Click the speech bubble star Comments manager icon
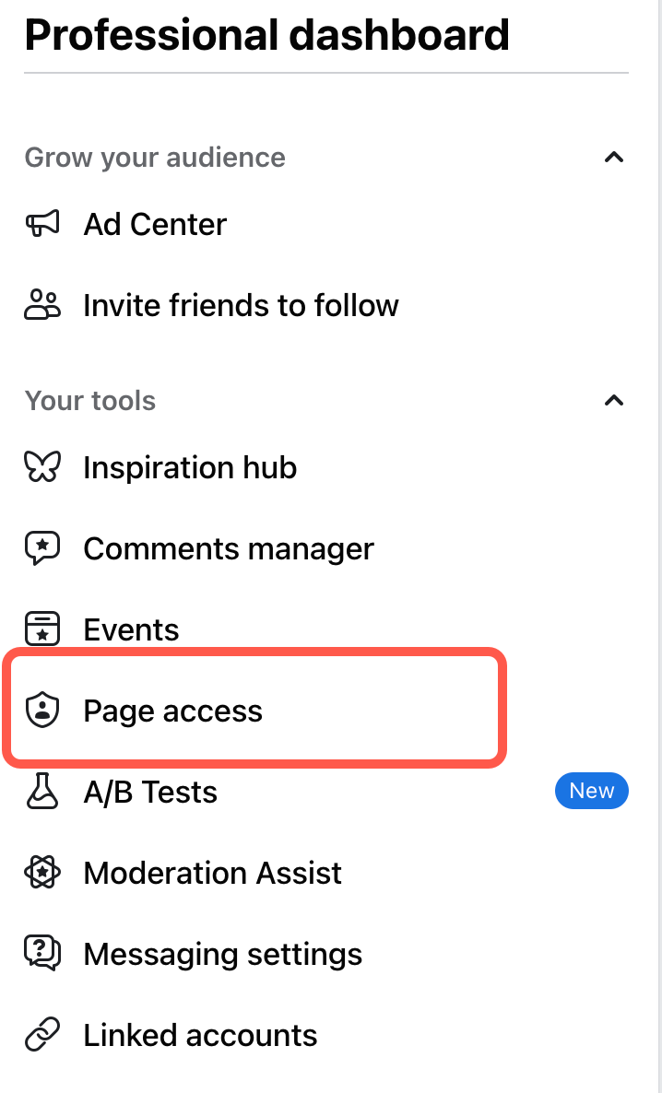Image resolution: width=662 pixels, height=1093 pixels. [42, 548]
